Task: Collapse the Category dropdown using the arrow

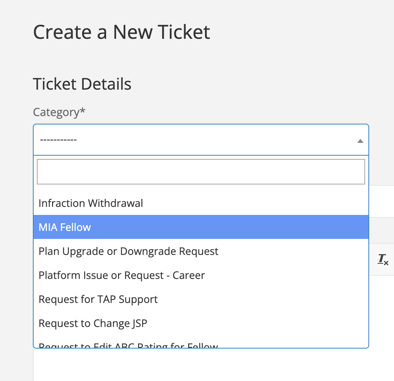Action: [360, 140]
